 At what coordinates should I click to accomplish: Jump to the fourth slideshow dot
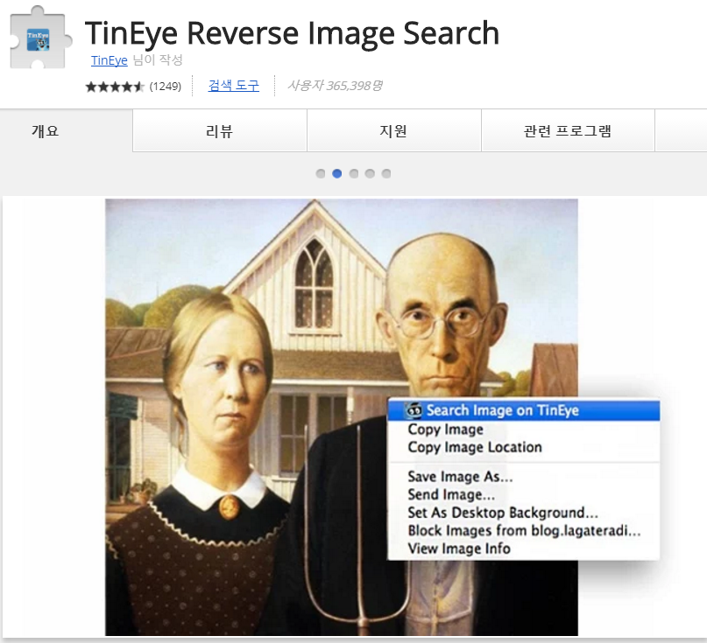click(371, 174)
